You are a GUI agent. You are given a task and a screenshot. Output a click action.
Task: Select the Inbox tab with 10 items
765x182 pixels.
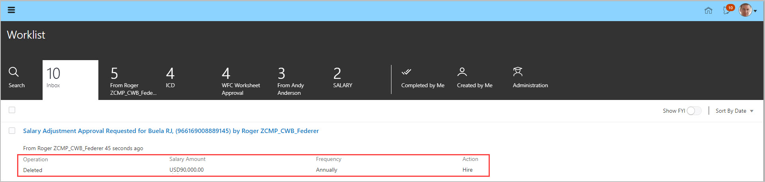70,80
